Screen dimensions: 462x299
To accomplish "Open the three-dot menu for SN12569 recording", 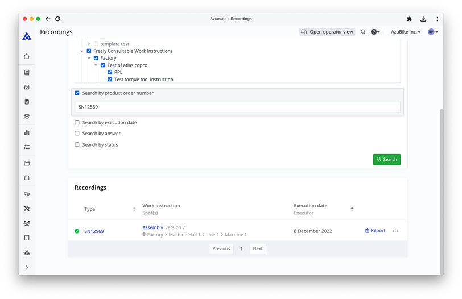I will pyautogui.click(x=395, y=231).
